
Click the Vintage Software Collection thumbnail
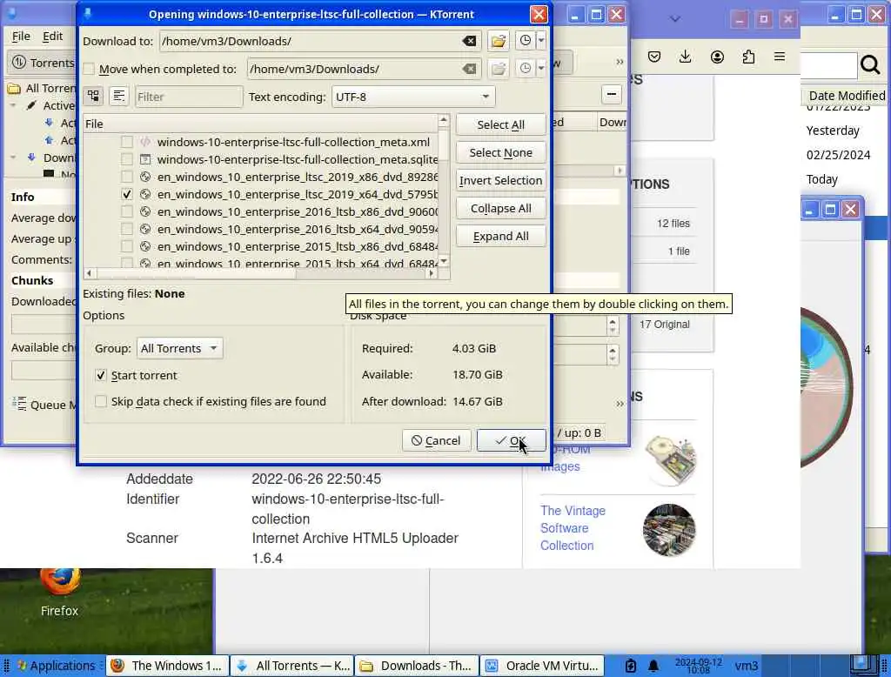tap(669, 530)
